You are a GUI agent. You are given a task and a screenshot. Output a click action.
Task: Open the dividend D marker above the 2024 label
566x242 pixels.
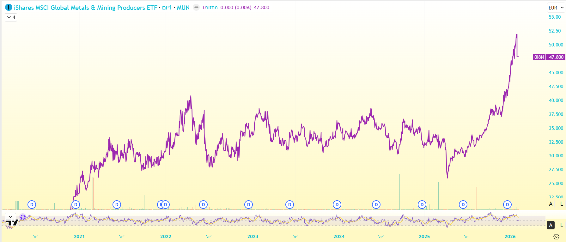337,205
